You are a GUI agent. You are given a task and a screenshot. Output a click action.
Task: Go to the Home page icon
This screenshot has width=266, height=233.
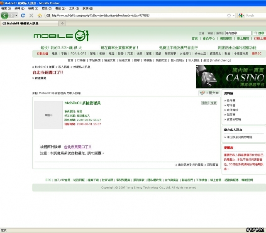pos(40,15)
